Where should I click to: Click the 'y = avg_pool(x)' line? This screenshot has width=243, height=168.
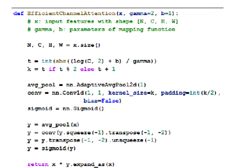pos(53,124)
